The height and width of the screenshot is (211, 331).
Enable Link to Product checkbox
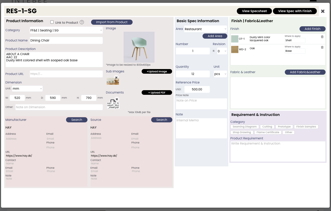(x=52, y=22)
